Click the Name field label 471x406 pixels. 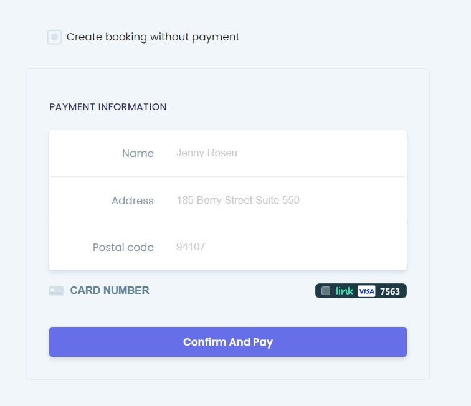[x=138, y=153]
